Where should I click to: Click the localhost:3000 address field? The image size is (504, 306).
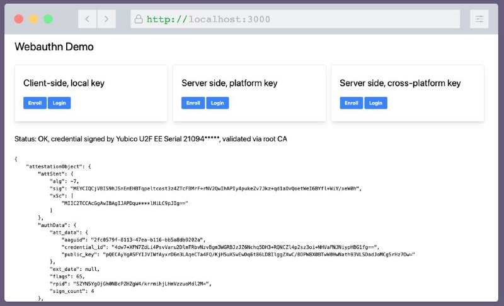[x=295, y=19]
